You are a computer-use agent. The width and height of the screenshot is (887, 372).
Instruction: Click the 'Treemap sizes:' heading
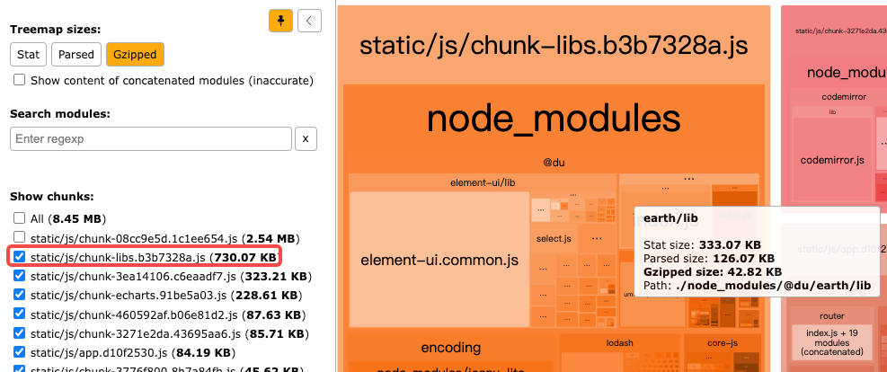pos(55,30)
